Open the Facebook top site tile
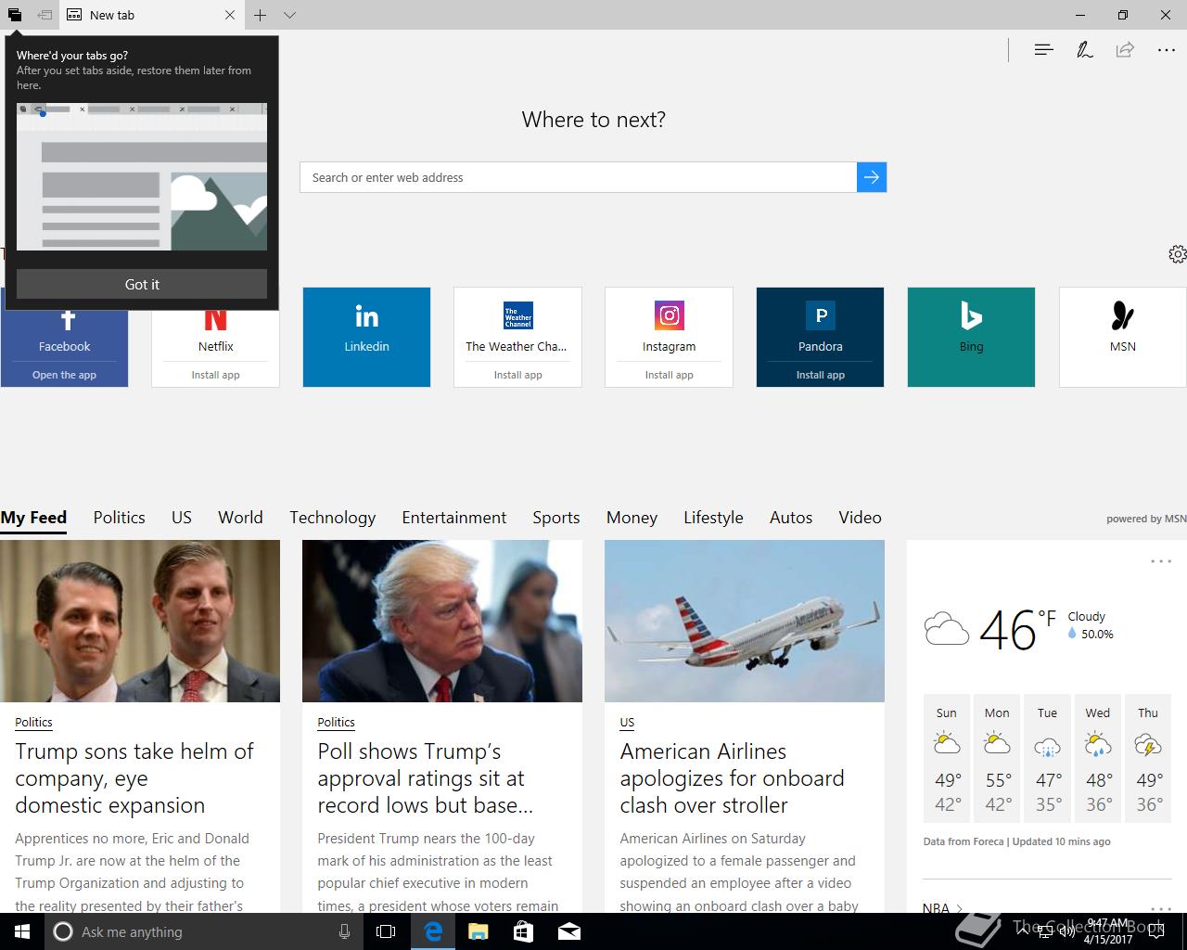The image size is (1187, 950). pos(64,337)
